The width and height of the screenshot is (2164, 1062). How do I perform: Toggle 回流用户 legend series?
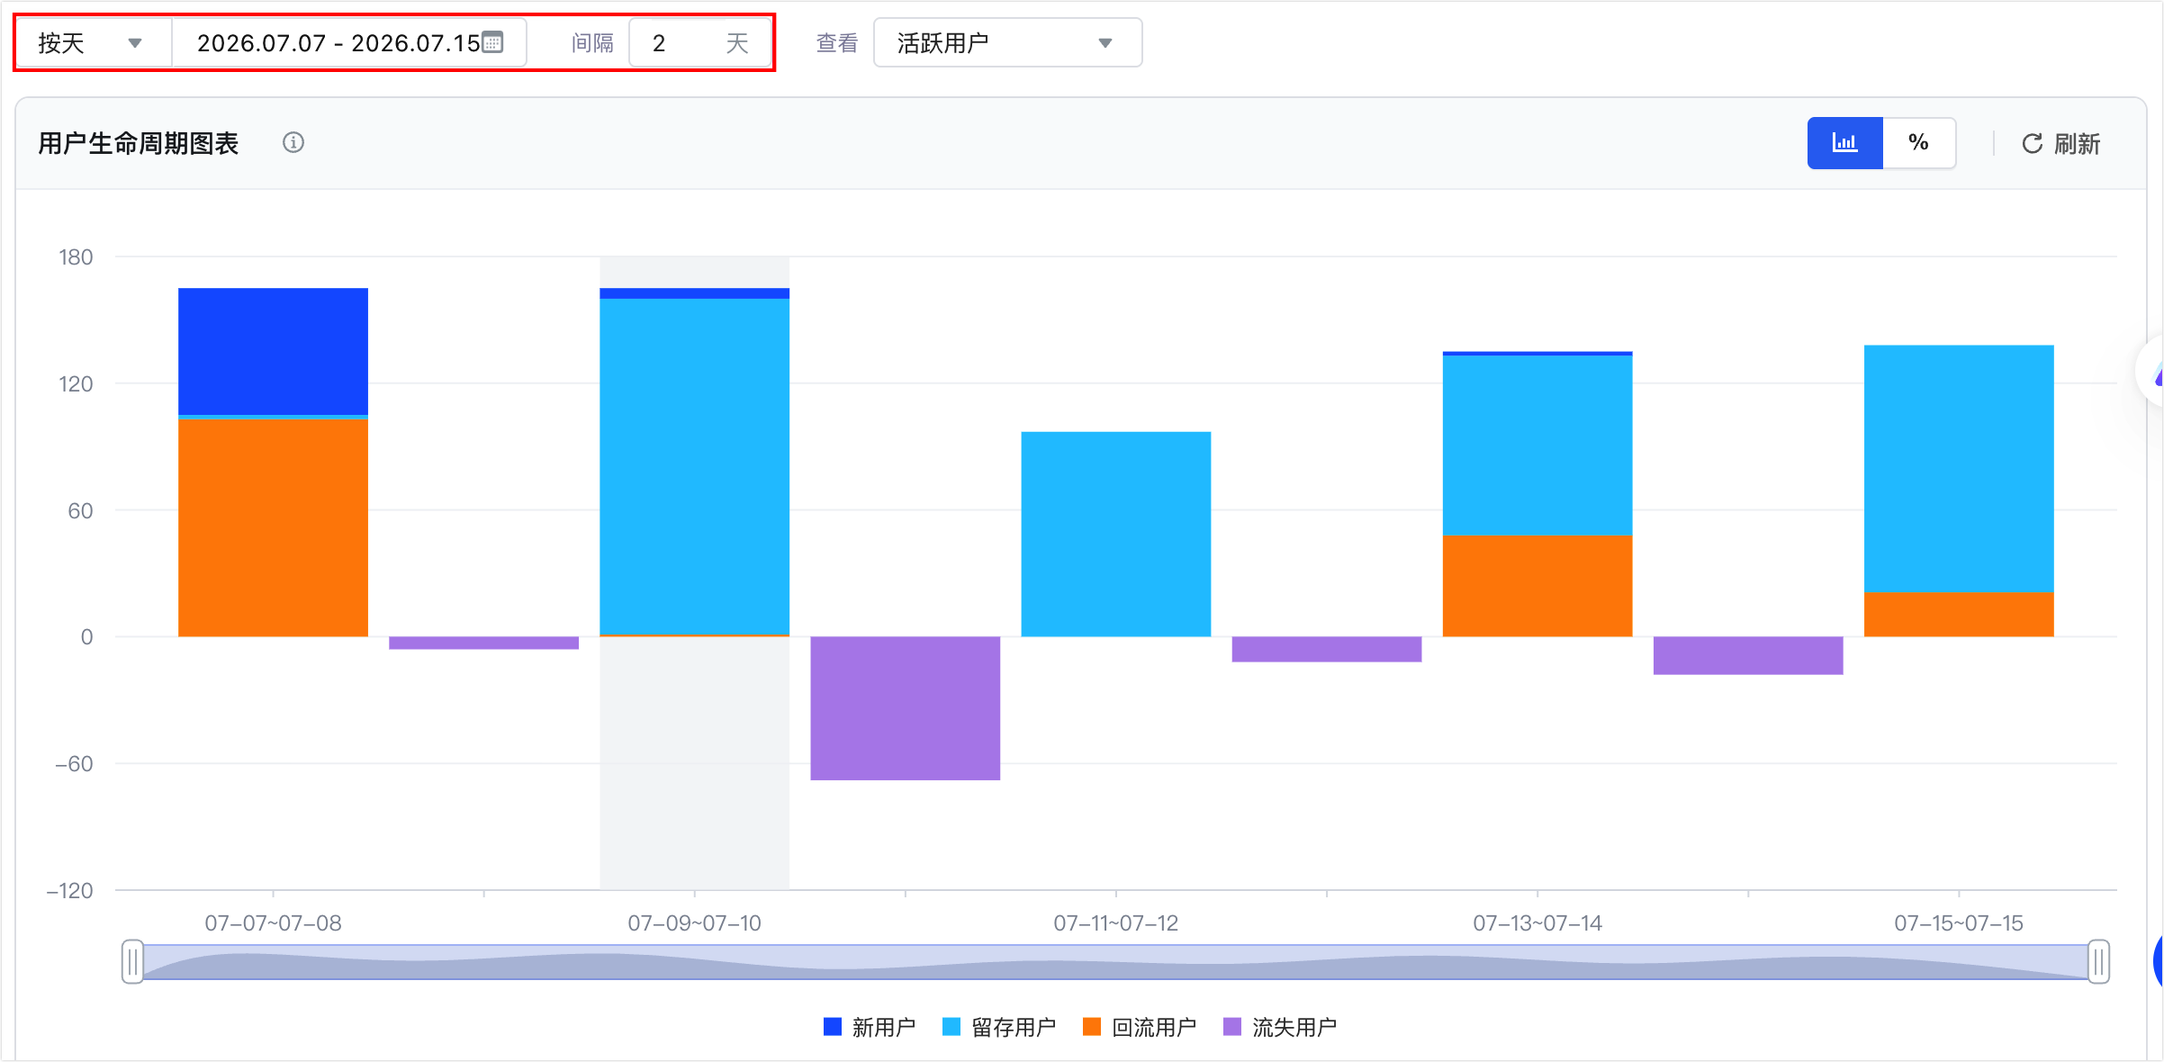[x=1140, y=1027]
